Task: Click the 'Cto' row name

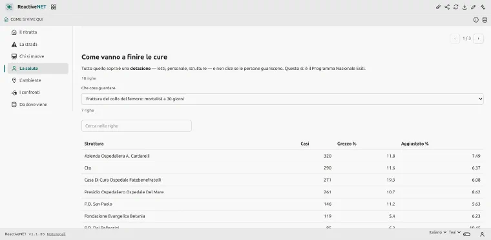Action: click(88, 168)
